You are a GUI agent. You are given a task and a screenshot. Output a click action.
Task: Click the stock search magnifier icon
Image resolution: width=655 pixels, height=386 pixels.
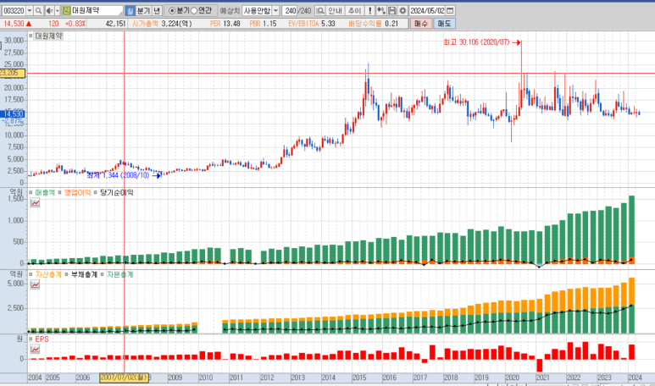tap(38, 10)
